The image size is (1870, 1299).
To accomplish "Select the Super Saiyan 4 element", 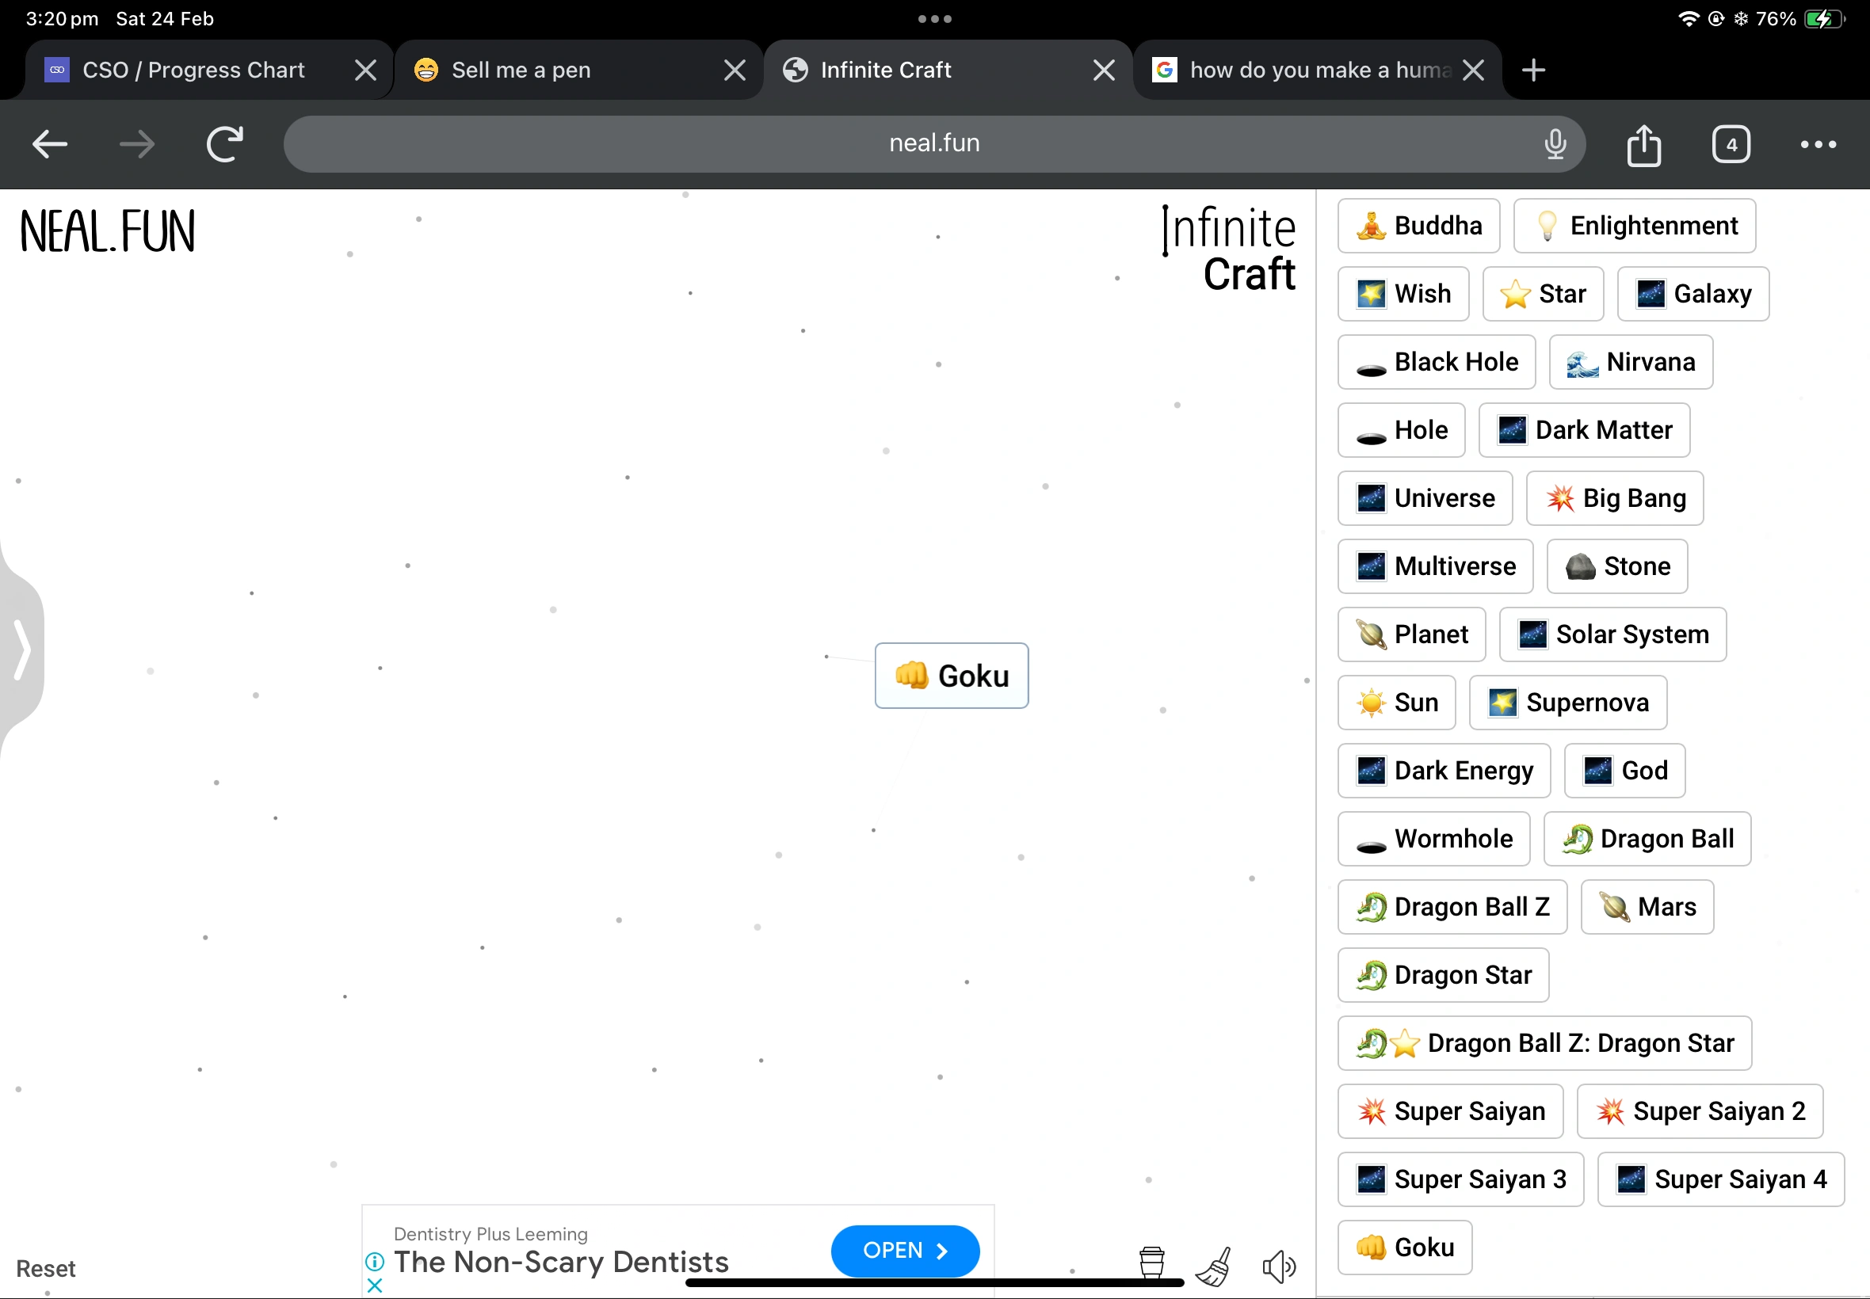I will pos(1719,1179).
